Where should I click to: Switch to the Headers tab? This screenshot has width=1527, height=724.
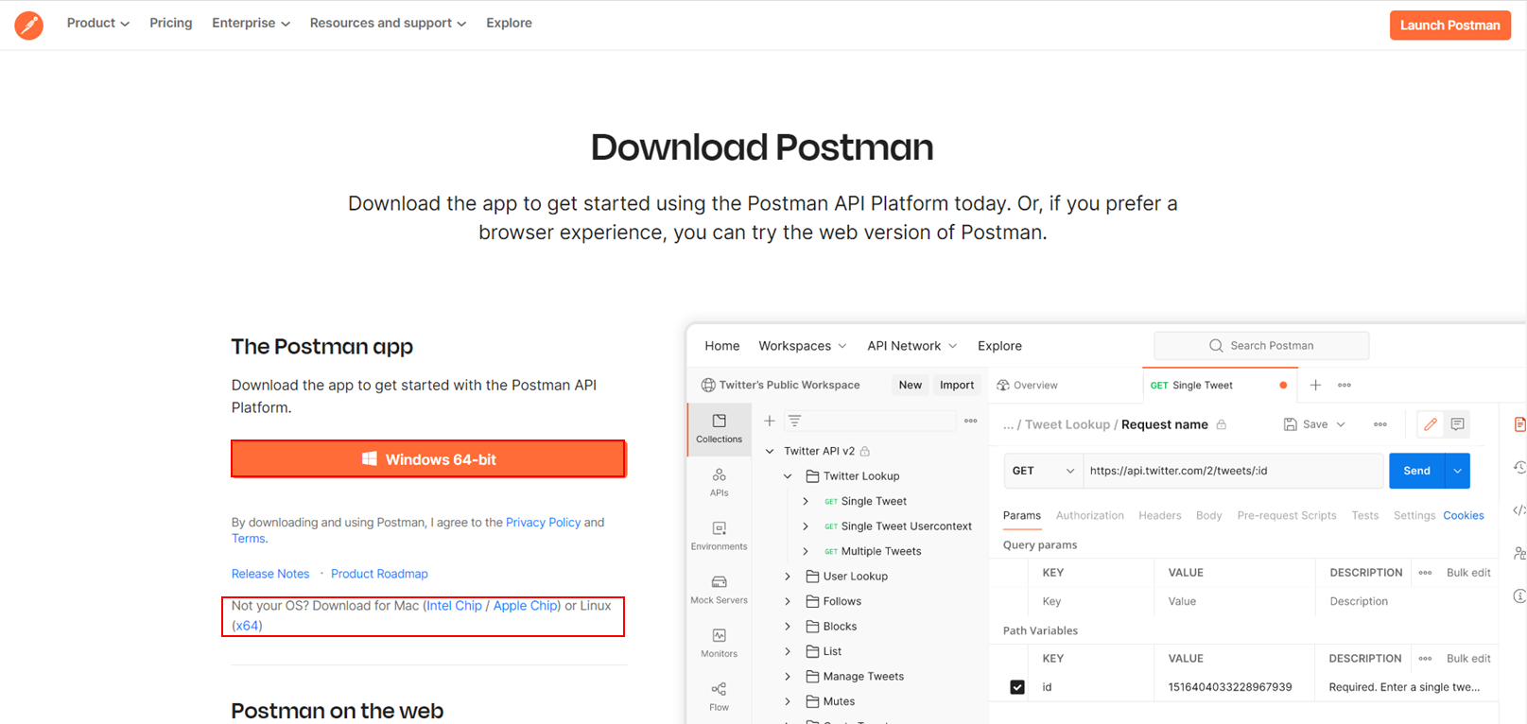point(1159,515)
